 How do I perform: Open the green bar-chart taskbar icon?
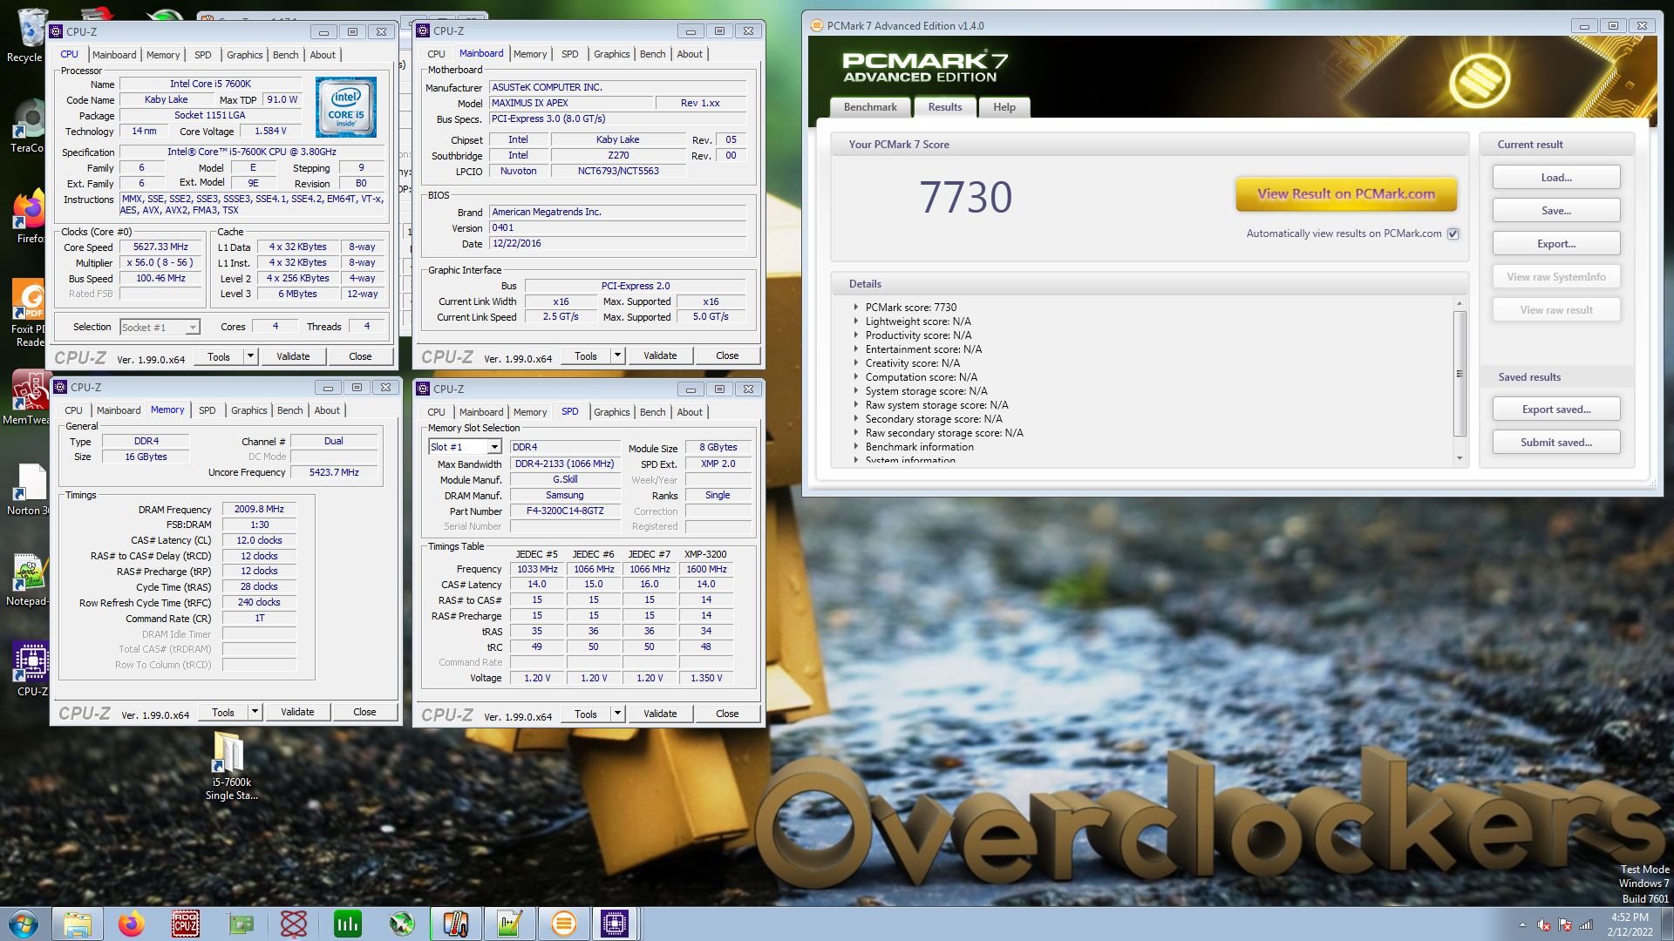[x=348, y=924]
